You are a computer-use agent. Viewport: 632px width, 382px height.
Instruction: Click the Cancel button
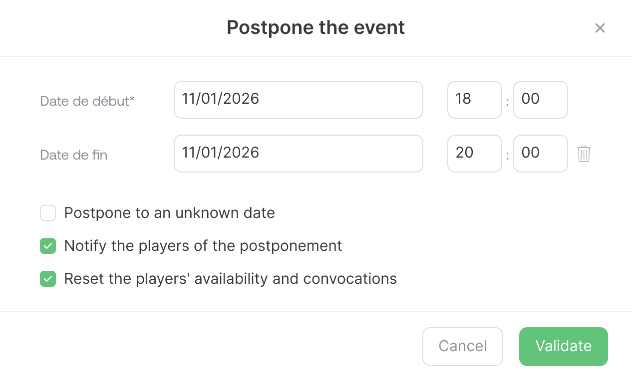tap(462, 346)
